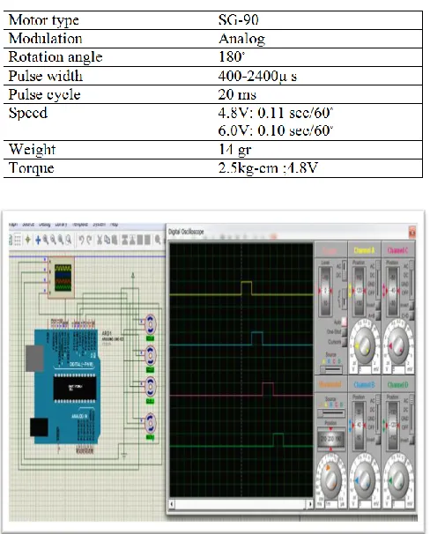Click Channel D Position thumbwheel
430x534 pixels.
(x=392, y=426)
